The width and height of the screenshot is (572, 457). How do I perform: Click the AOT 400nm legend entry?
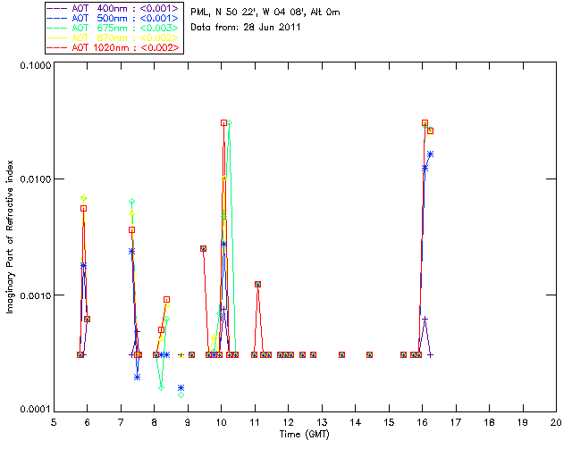[x=114, y=8]
